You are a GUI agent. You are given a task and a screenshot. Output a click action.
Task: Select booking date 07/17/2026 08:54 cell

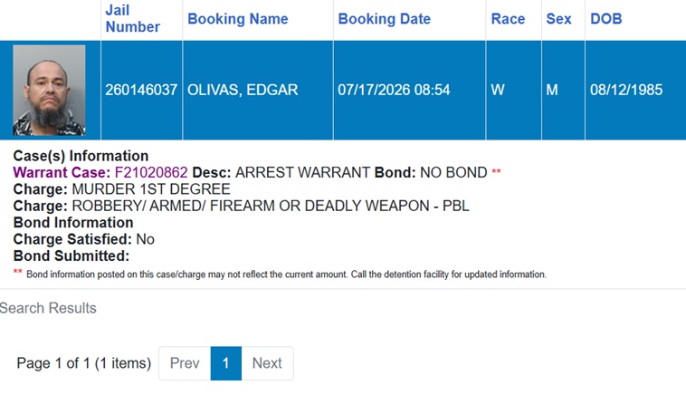(409, 90)
